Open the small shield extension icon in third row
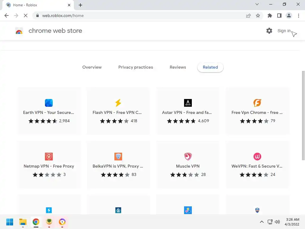305x229 pixels. [257, 210]
